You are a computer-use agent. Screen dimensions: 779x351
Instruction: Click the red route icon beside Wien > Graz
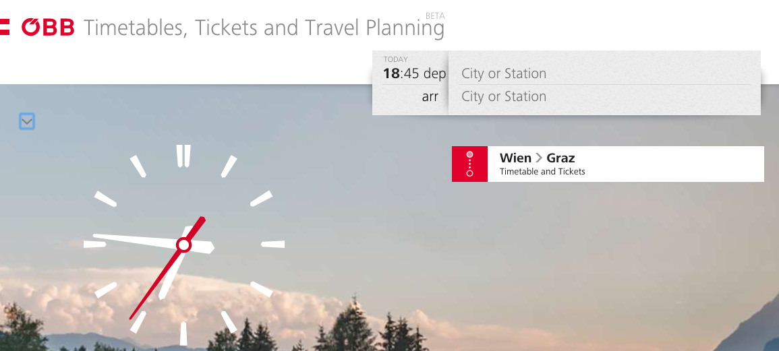click(x=469, y=164)
